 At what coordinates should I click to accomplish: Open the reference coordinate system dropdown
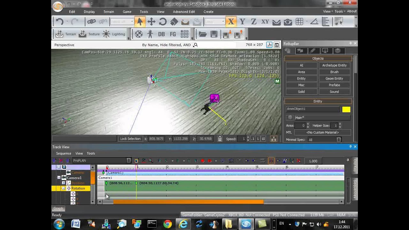pyautogui.click(x=214, y=22)
